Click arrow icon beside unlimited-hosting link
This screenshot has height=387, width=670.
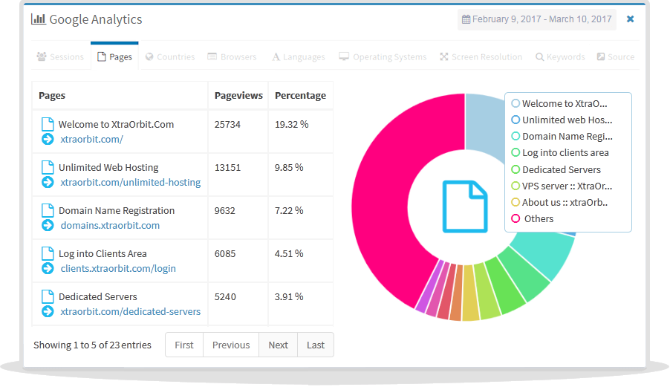(48, 183)
